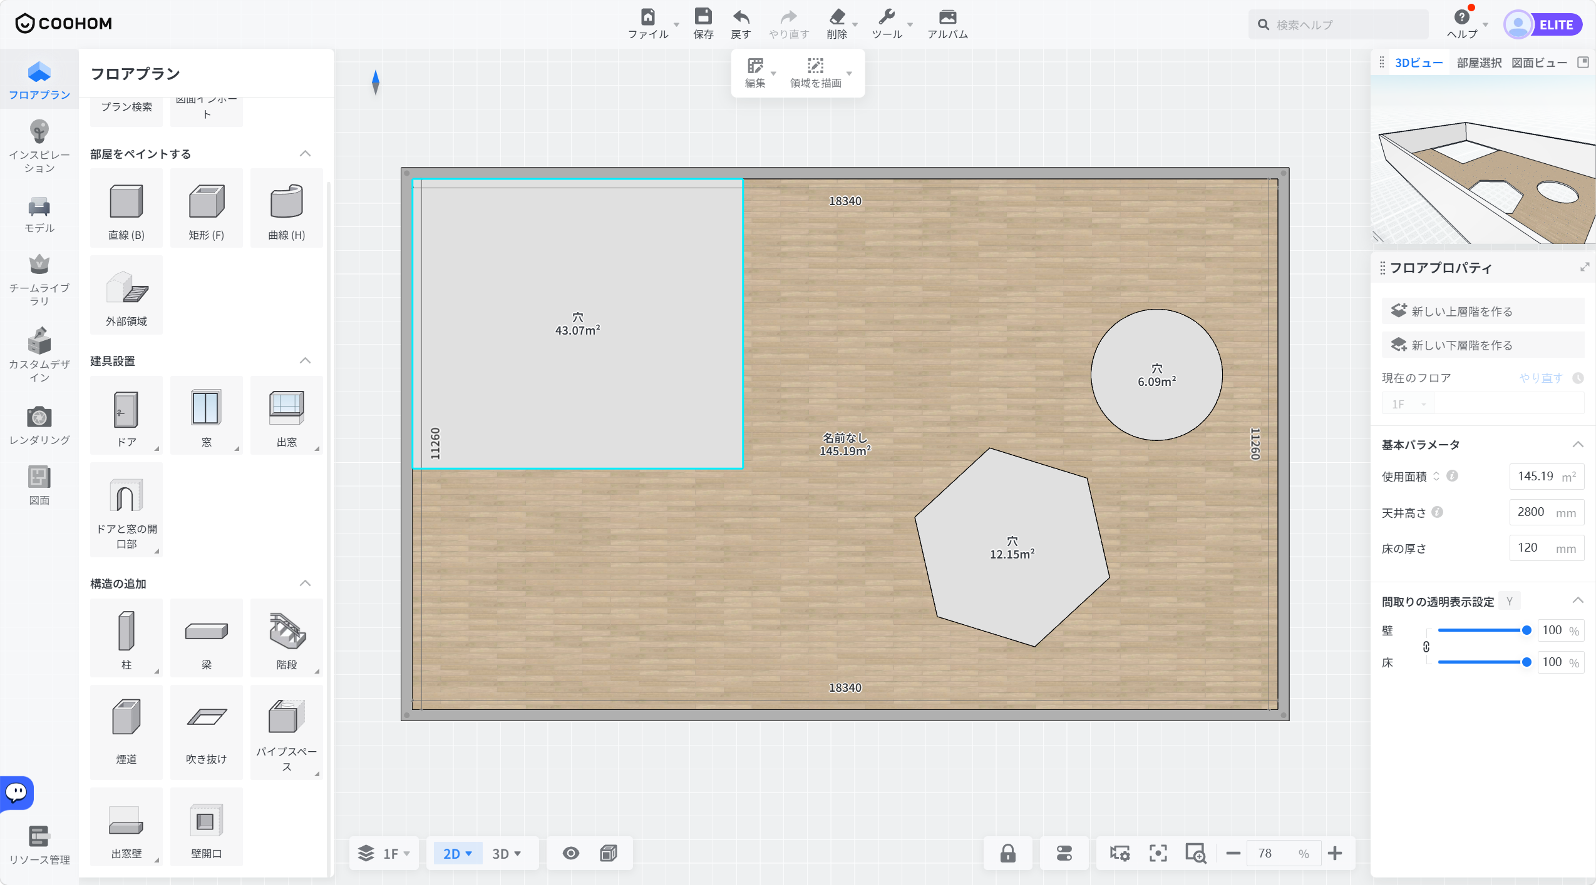The width and height of the screenshot is (1596, 885).
Task: Pick the ドア door tool
Action: (126, 415)
